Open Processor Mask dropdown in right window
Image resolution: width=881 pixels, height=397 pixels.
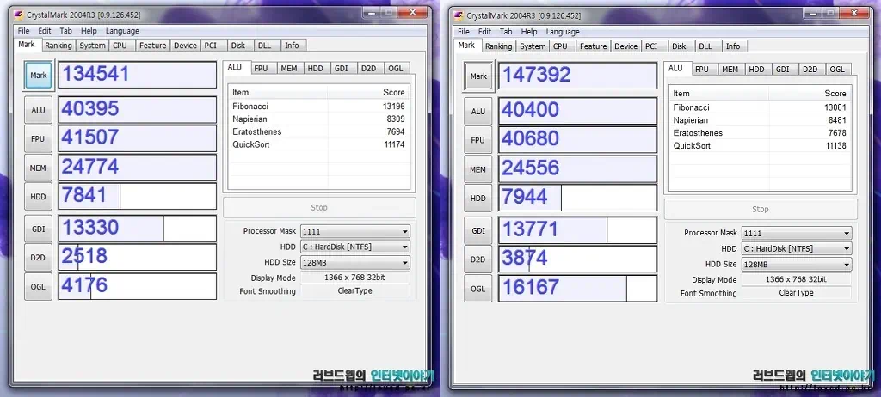tap(796, 233)
